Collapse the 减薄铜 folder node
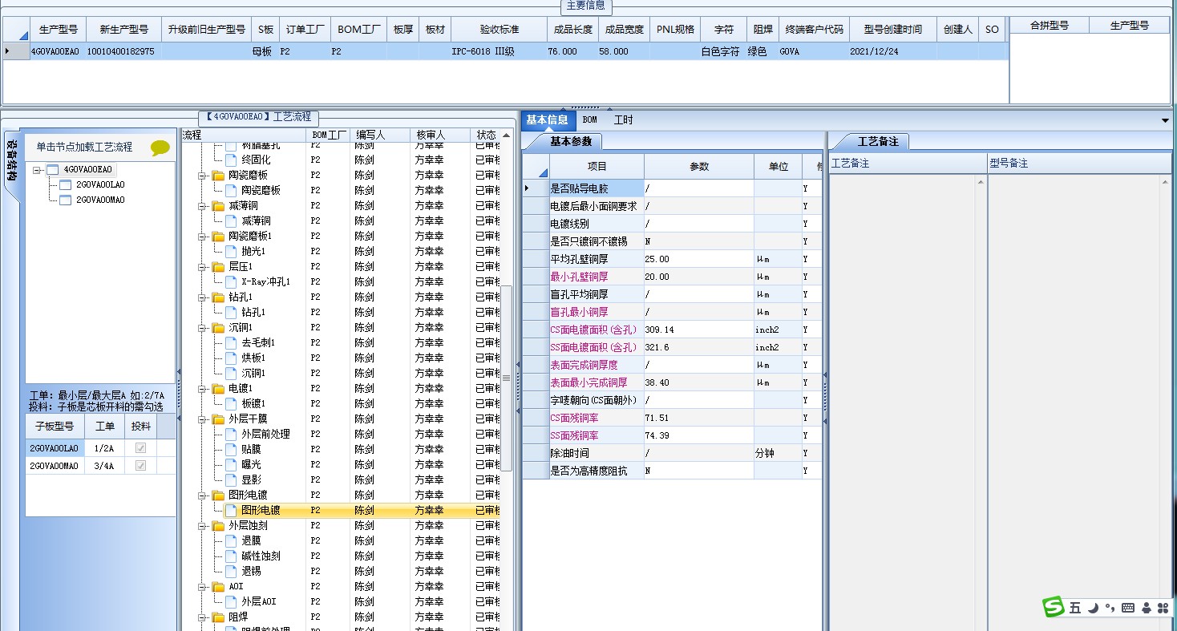Screen dimensions: 1177x631 click(203, 206)
